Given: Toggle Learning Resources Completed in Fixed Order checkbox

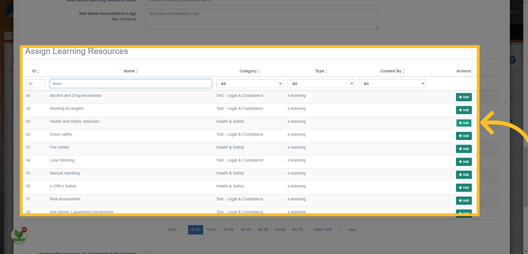Looking at the screenshot, I should click(x=148, y=253).
